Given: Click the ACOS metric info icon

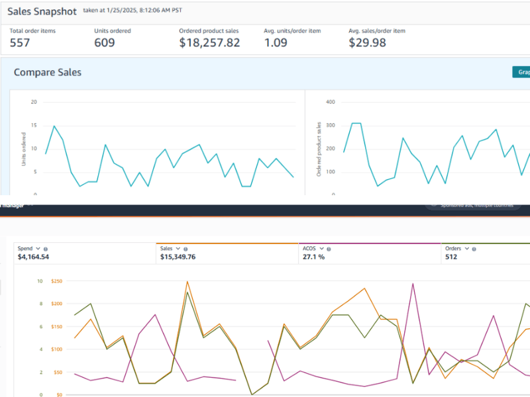Looking at the screenshot, I should (329, 249).
